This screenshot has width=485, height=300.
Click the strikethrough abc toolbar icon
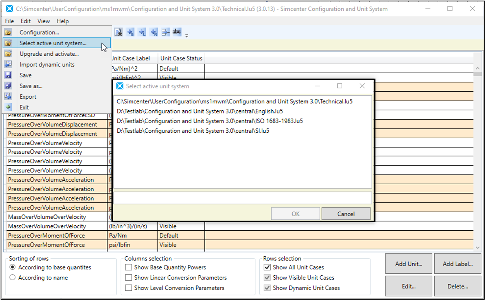click(x=177, y=32)
